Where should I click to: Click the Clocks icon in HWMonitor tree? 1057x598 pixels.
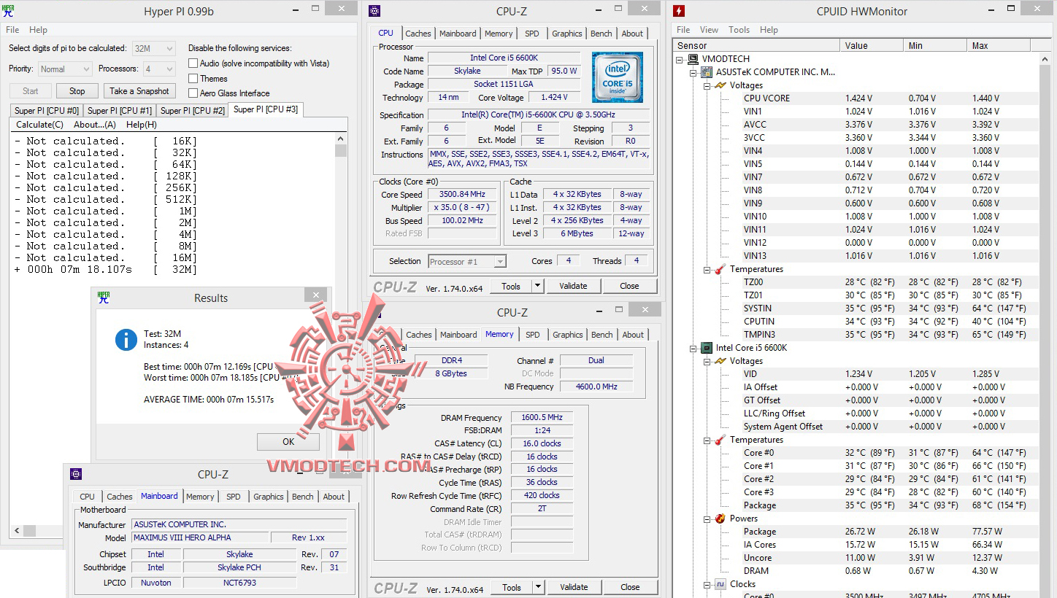pos(720,584)
